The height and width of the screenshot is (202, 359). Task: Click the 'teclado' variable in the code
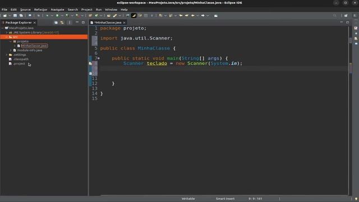pyautogui.click(x=157, y=63)
